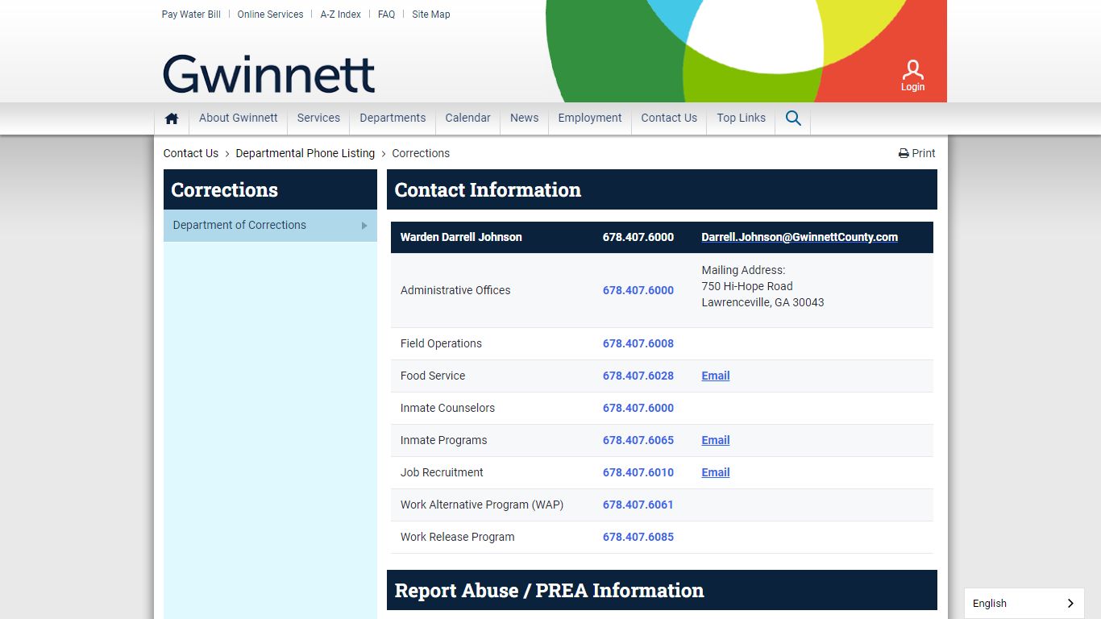
Task: Open the Gwinnett logo homepage
Action: 269,74
